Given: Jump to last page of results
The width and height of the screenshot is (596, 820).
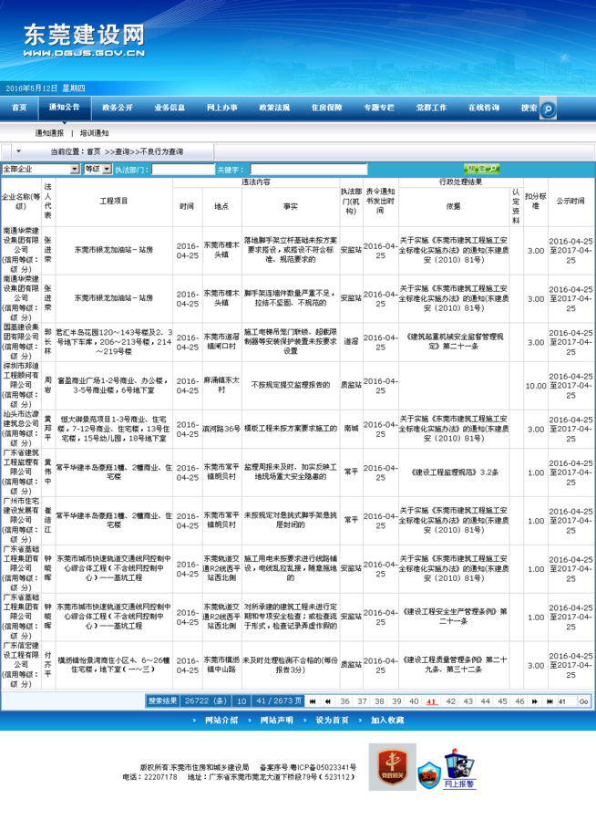Looking at the screenshot, I should (550, 701).
